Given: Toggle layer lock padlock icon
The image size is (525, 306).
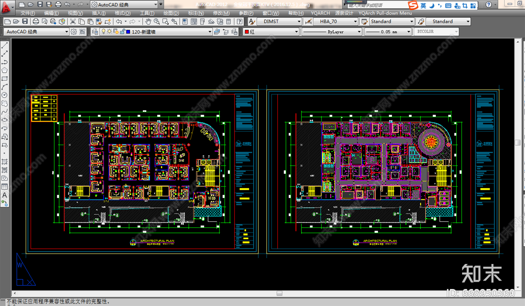Looking at the screenshot, I should point(122,32).
